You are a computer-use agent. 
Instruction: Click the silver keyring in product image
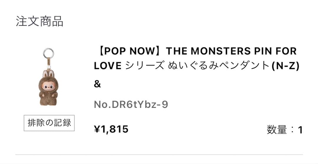pyautogui.click(x=48, y=54)
